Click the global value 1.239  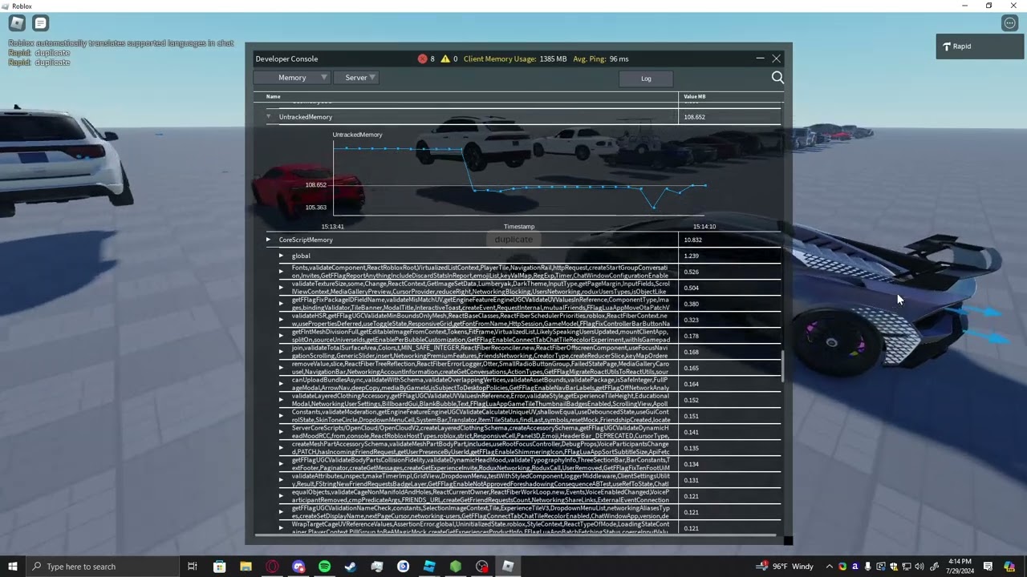pos(692,256)
